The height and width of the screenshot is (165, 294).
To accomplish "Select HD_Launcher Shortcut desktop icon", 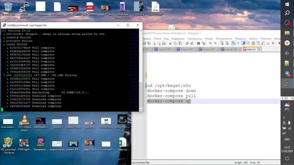I will tap(8, 146).
